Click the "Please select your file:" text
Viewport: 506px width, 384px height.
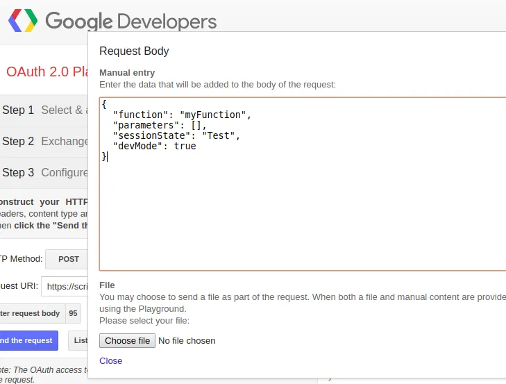click(144, 321)
